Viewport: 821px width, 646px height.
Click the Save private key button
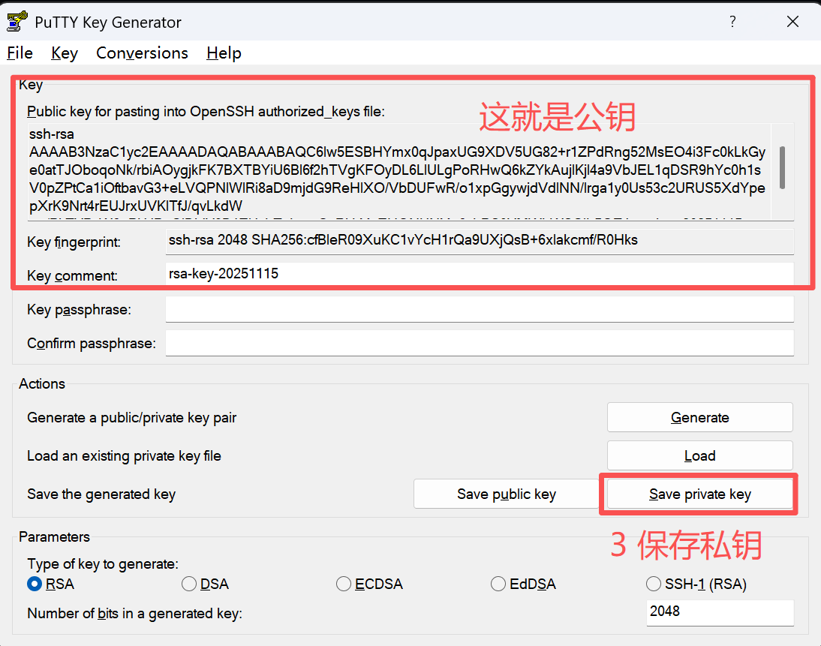click(x=699, y=494)
